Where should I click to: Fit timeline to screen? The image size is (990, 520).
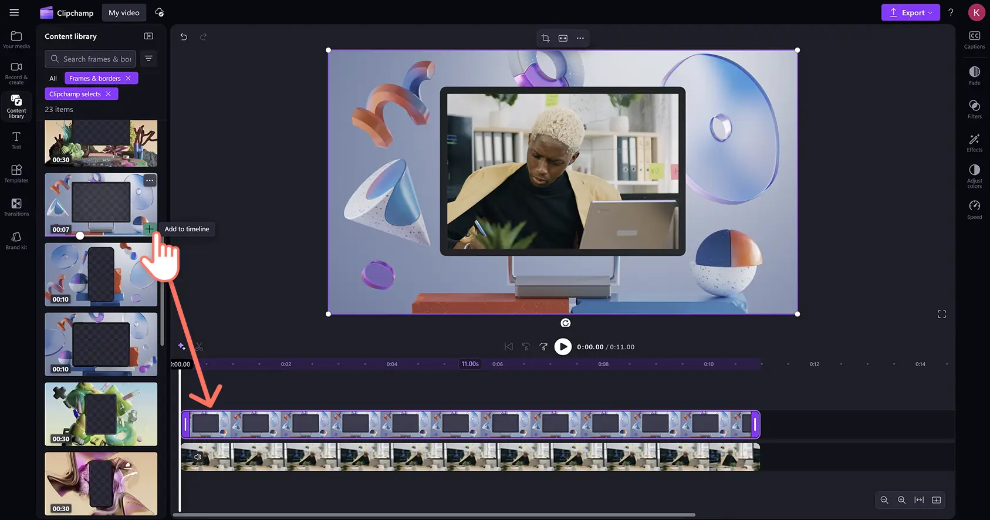(x=919, y=500)
